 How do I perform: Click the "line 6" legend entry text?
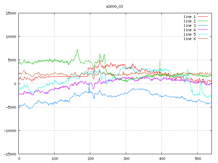(189, 39)
